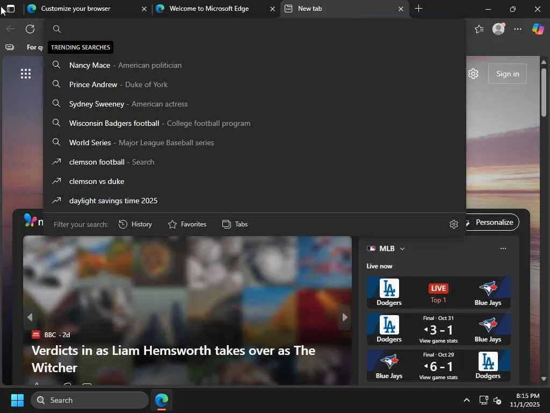Open search dropdown settings gear
Screen dimensions: 550x413
pyautogui.click(x=454, y=224)
